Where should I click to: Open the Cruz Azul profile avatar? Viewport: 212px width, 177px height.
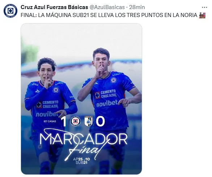pos(10,11)
